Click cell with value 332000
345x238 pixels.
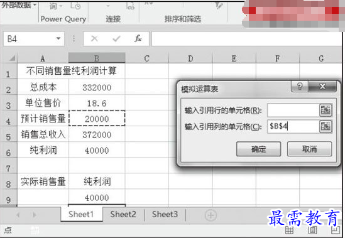[97, 87]
